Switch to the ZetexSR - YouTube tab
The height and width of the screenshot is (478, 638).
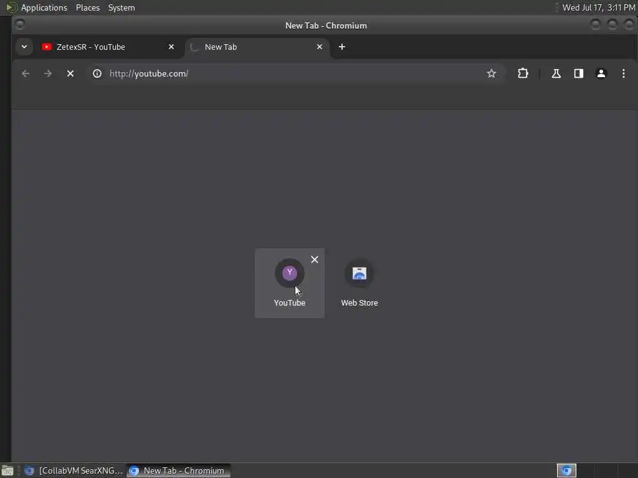click(108, 47)
